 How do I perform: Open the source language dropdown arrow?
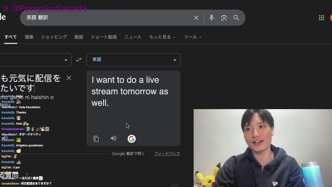pyautogui.click(x=66, y=60)
